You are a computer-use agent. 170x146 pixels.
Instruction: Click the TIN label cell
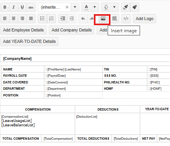[106, 69]
